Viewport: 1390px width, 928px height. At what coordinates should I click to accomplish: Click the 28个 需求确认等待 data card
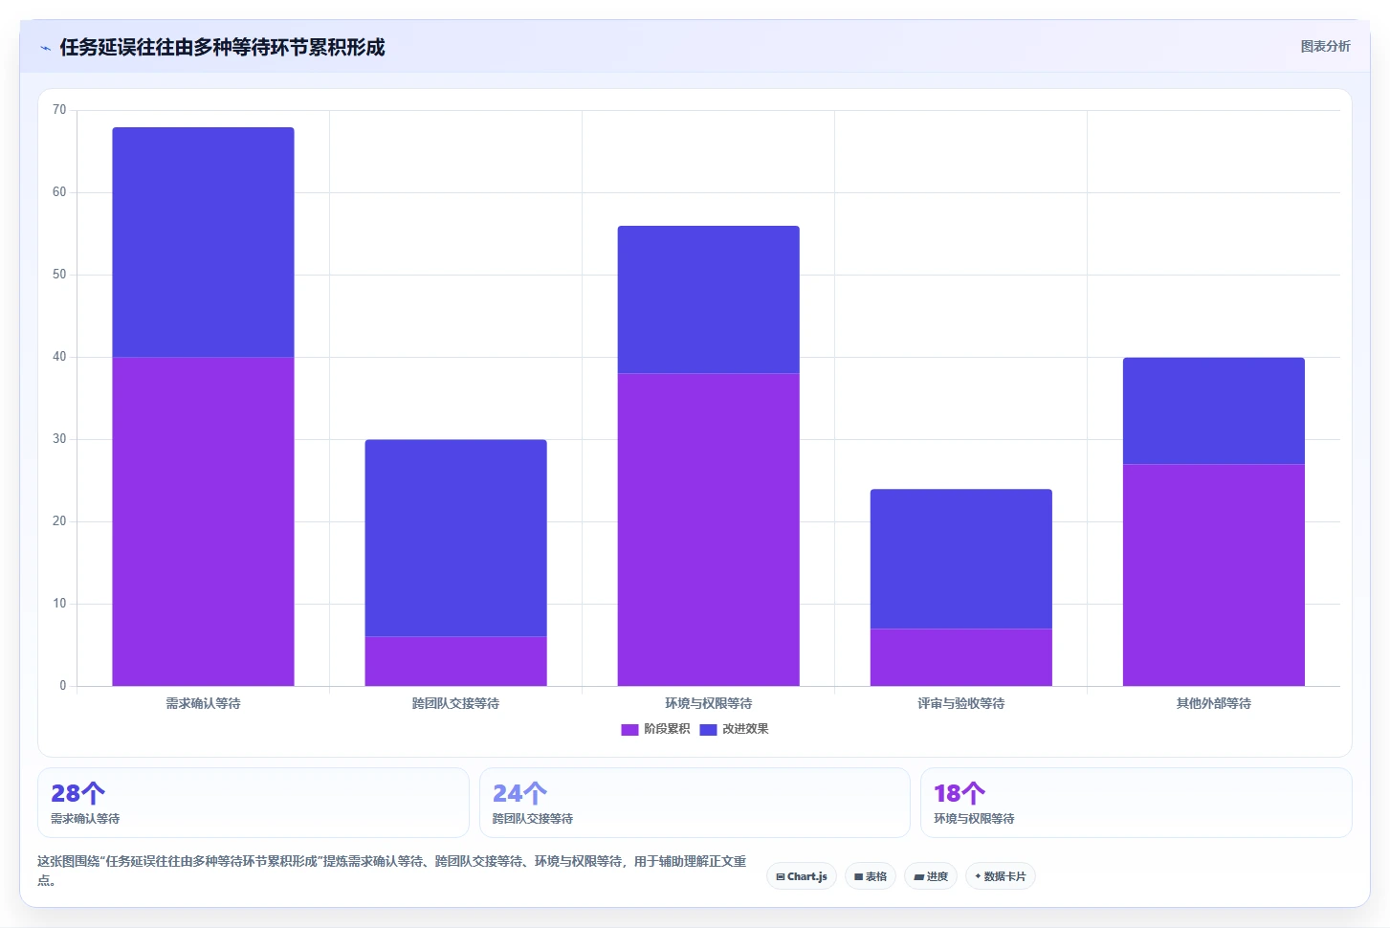254,803
